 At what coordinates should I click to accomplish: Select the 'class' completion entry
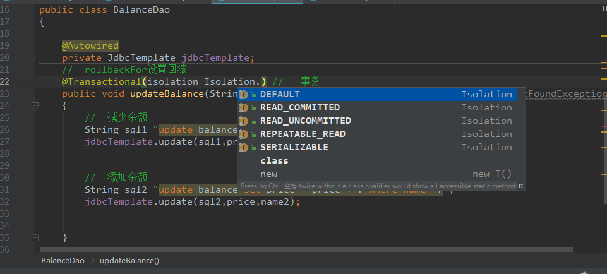pos(377,160)
